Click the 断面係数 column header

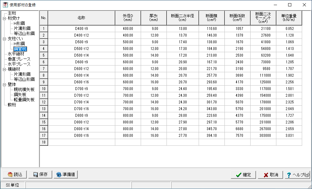(x=238, y=18)
